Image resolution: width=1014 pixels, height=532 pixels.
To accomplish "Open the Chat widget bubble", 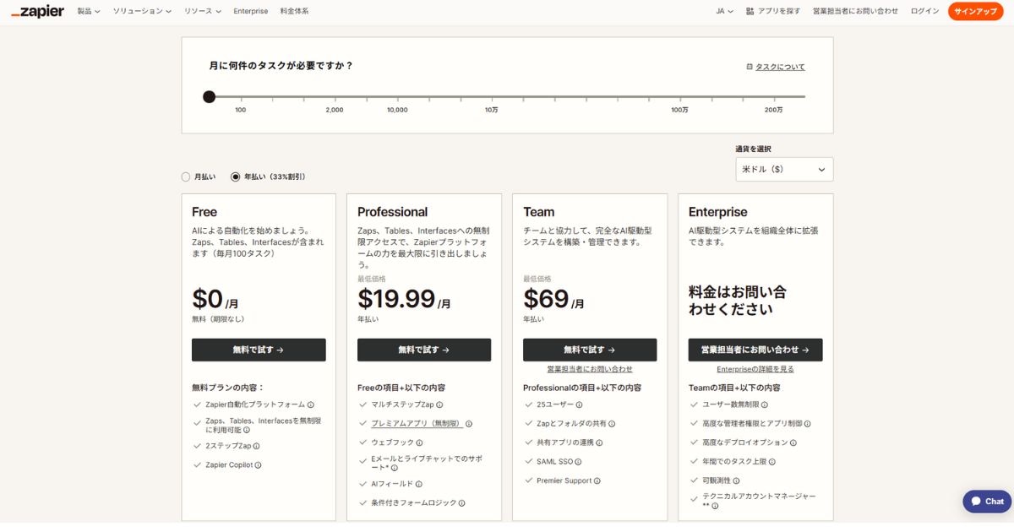I will [x=986, y=502].
